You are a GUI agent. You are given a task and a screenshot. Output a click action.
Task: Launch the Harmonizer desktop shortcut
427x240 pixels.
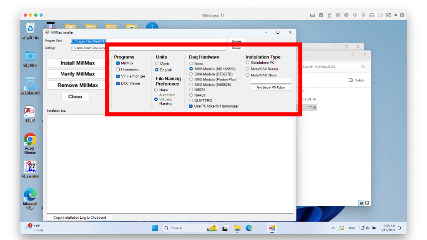[30, 169]
